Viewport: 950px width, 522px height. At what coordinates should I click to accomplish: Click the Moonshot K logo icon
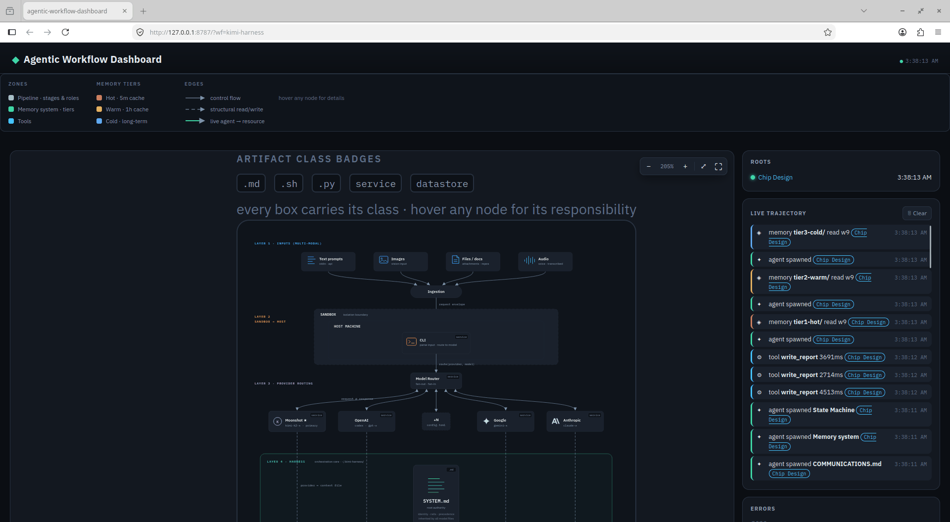click(278, 422)
